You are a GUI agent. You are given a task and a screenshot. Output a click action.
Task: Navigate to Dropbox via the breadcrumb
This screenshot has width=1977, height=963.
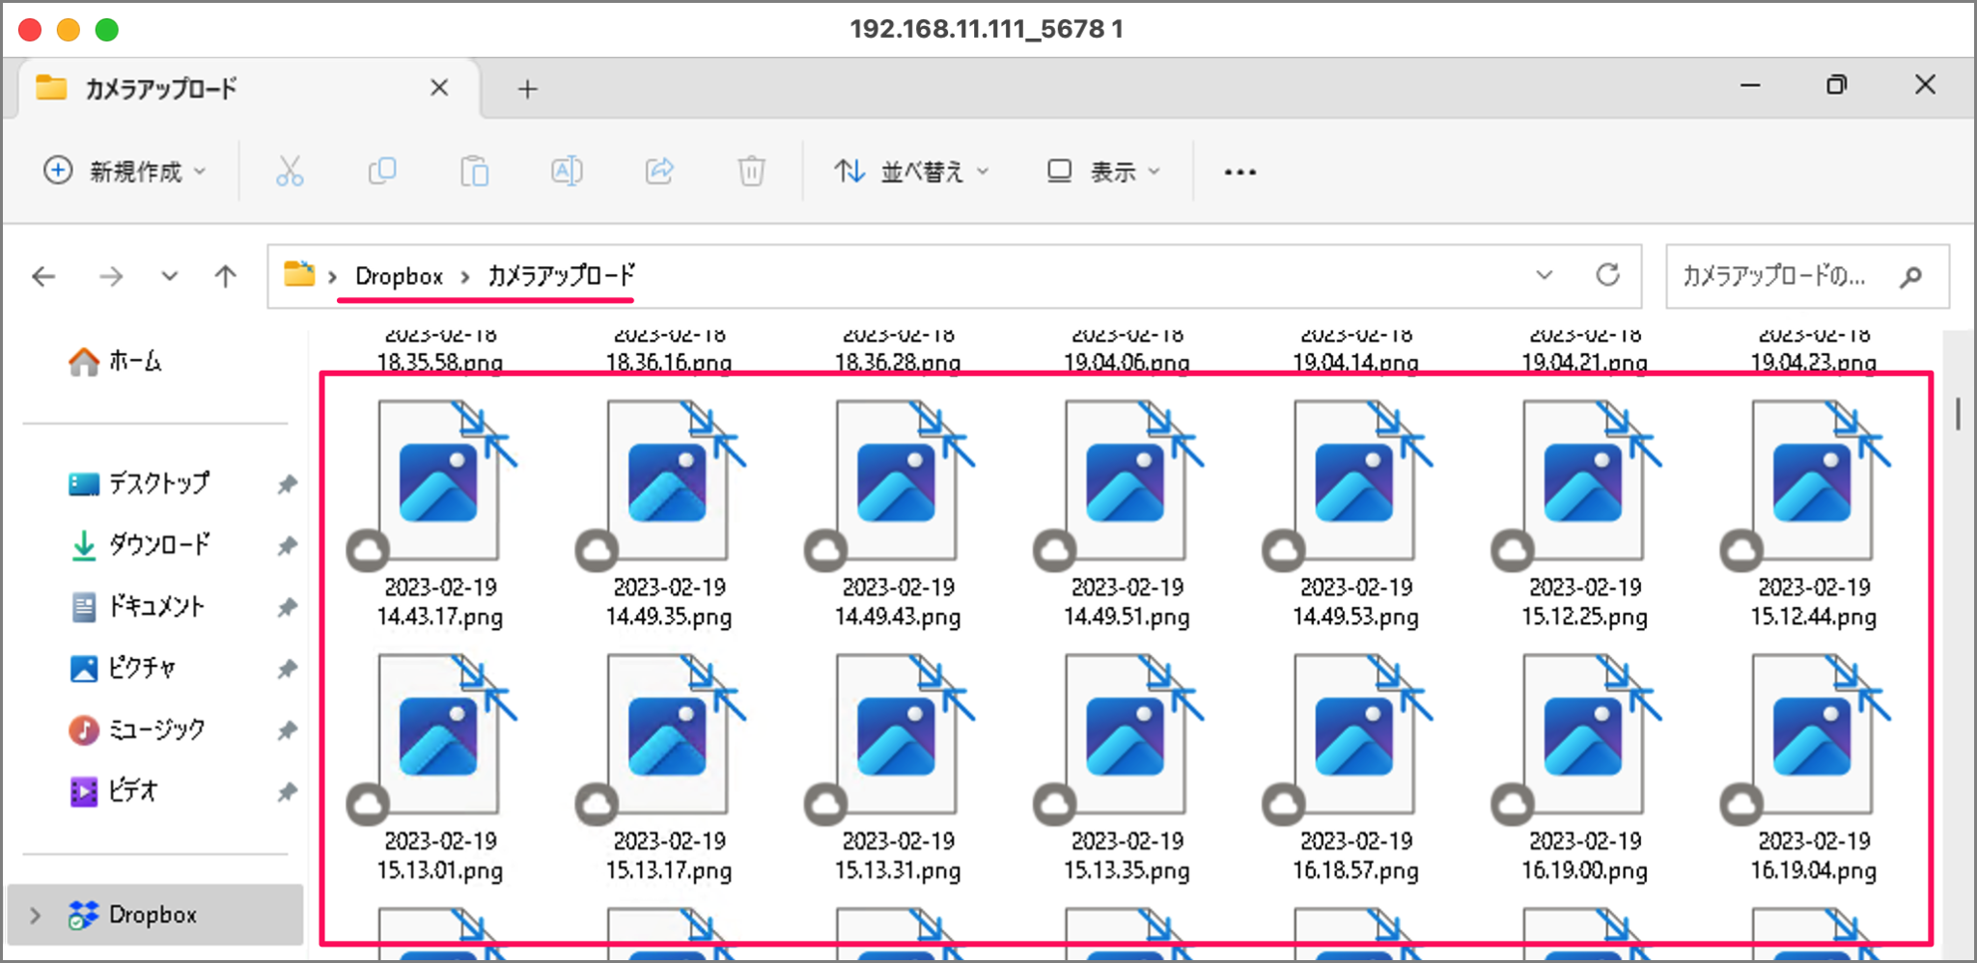pos(398,276)
